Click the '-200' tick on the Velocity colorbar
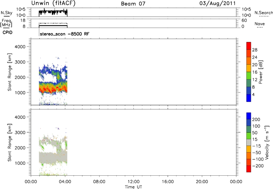 pyautogui.click(x=258, y=166)
